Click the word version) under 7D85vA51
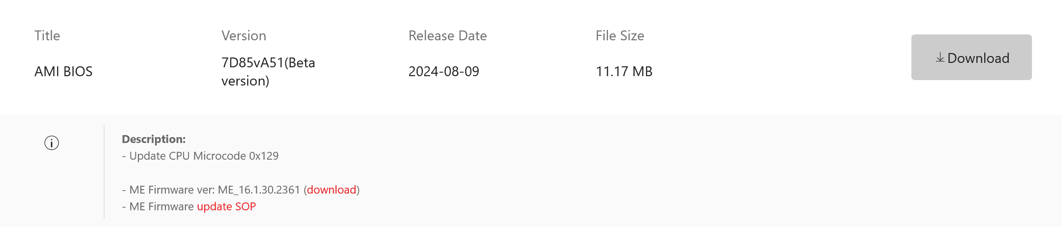Viewport: 1062px width, 227px height. click(245, 81)
